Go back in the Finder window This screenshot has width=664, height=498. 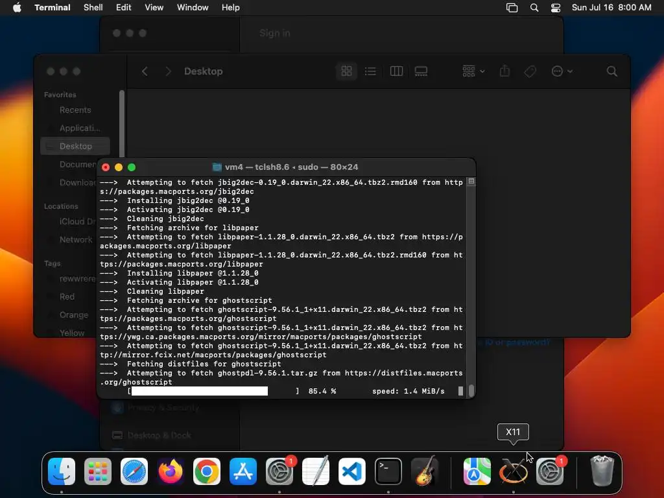click(145, 71)
